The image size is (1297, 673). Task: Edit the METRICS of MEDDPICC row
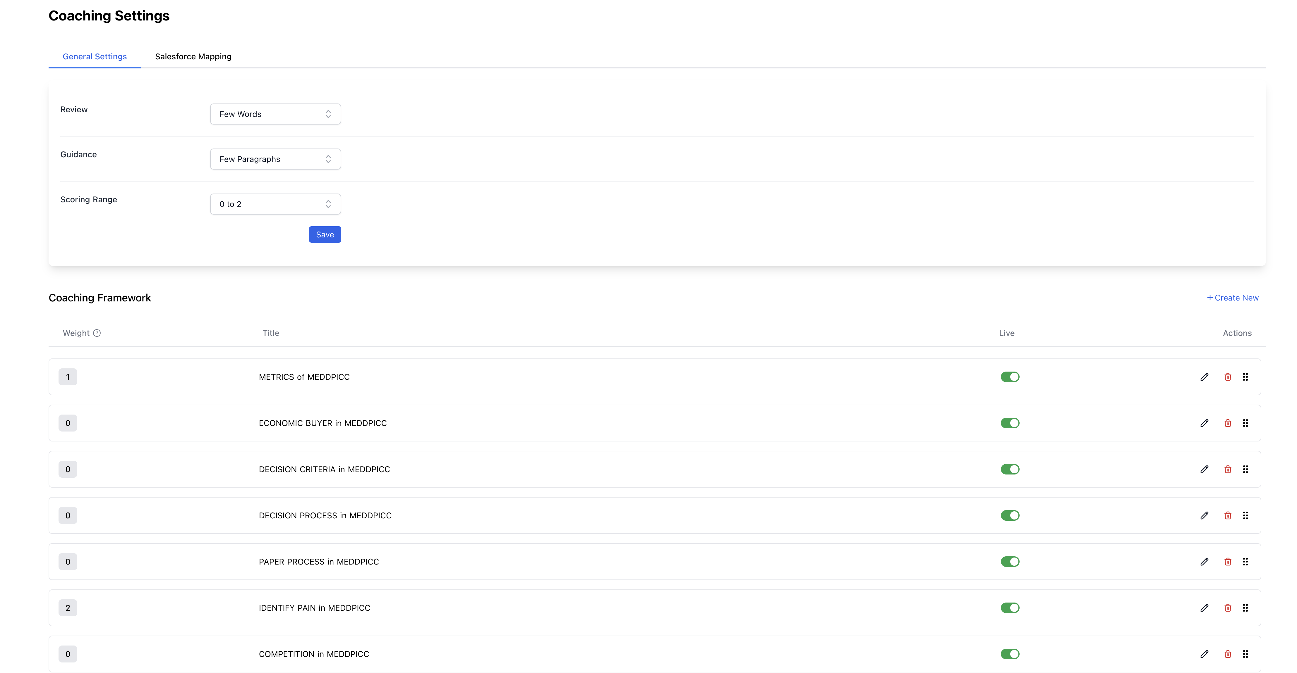tap(1204, 377)
